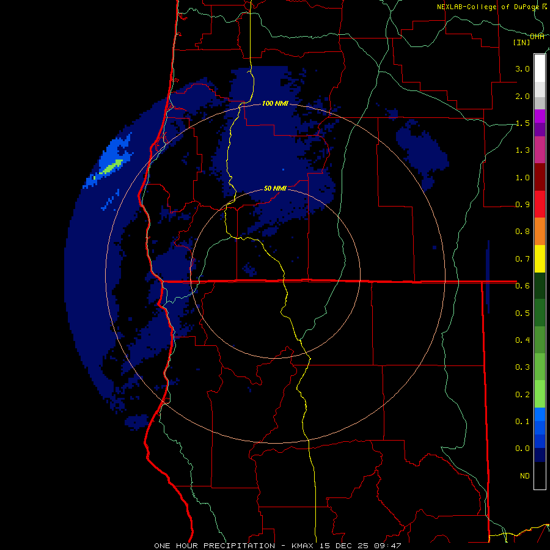The width and height of the screenshot is (550, 550).
Task: Select the bright red legend swatch
Action: 540,204
